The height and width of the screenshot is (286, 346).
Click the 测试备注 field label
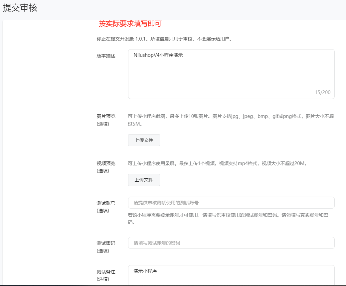tap(106, 272)
